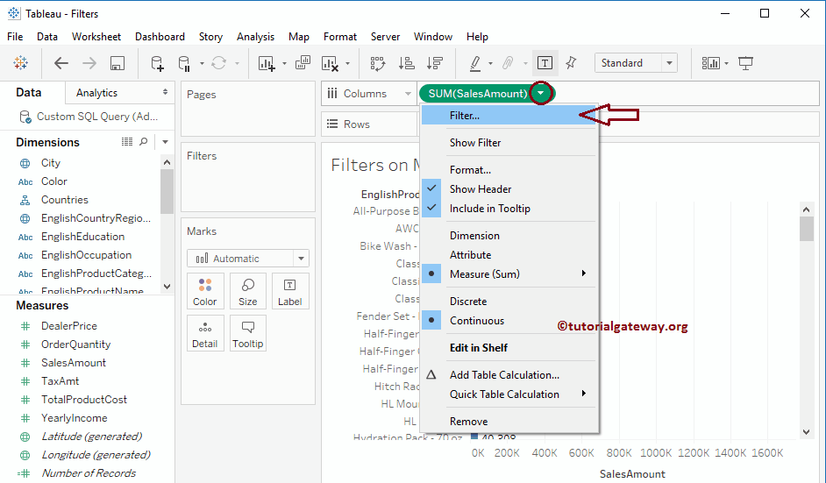Image resolution: width=826 pixels, height=483 pixels.
Task: Click View Data grid icon in Dimensions
Action: [x=127, y=142]
